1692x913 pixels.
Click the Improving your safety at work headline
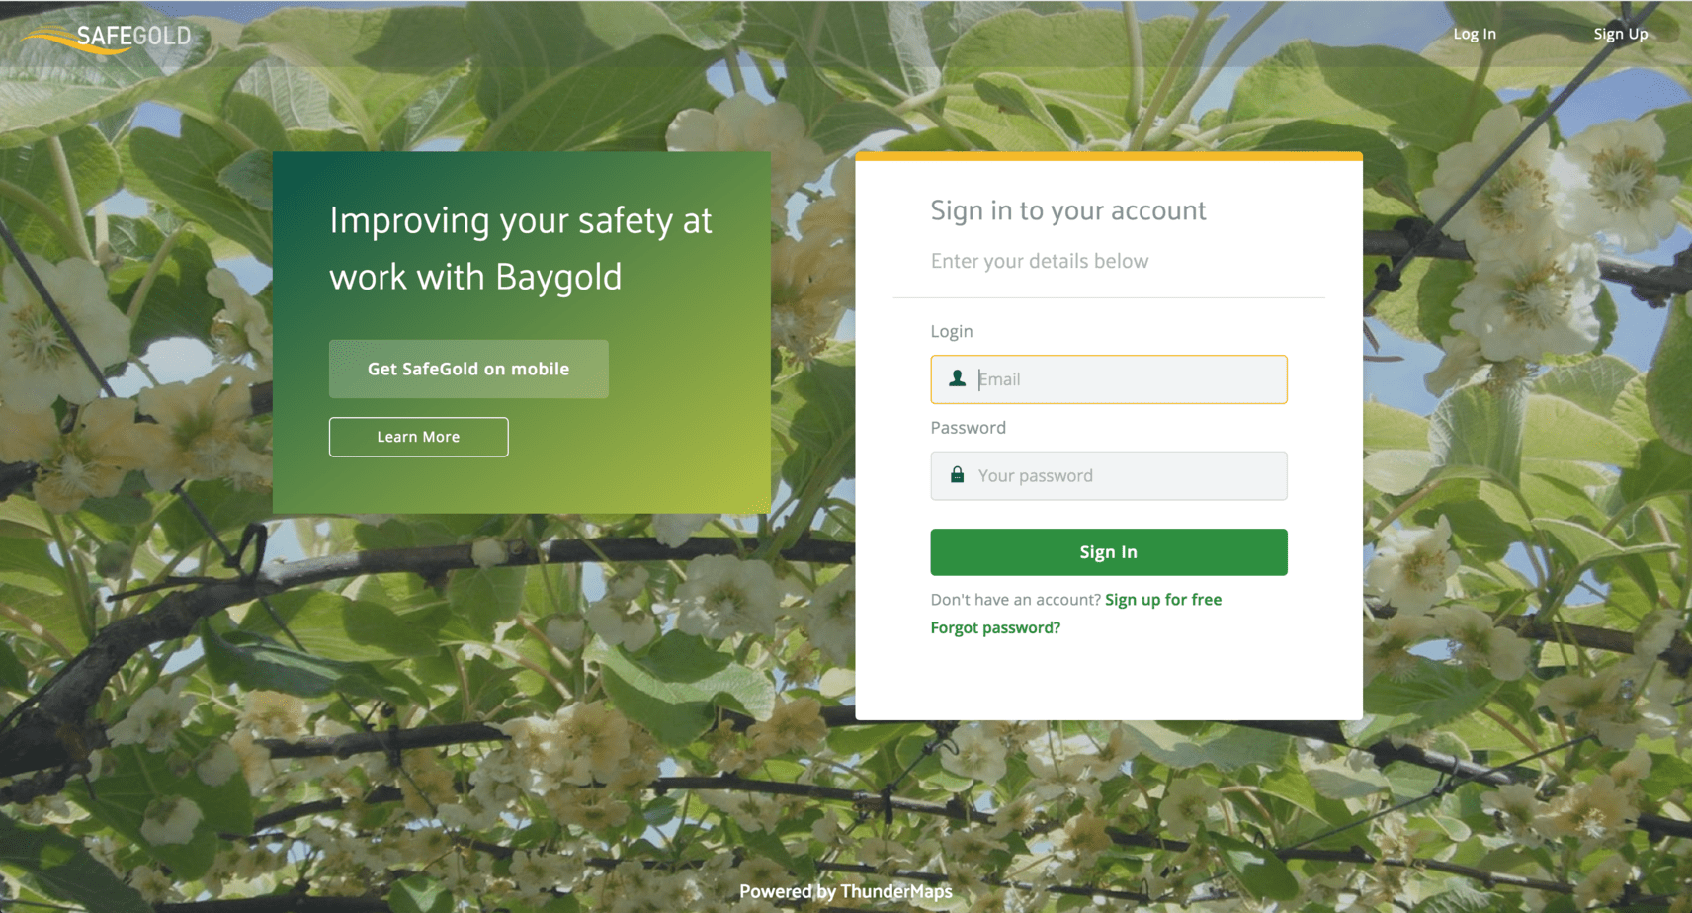pos(521,248)
